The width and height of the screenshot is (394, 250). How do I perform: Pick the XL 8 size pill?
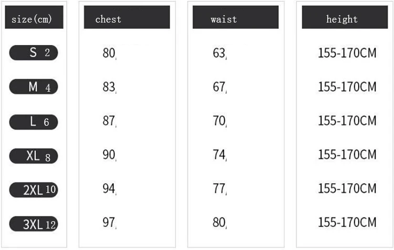click(34, 156)
